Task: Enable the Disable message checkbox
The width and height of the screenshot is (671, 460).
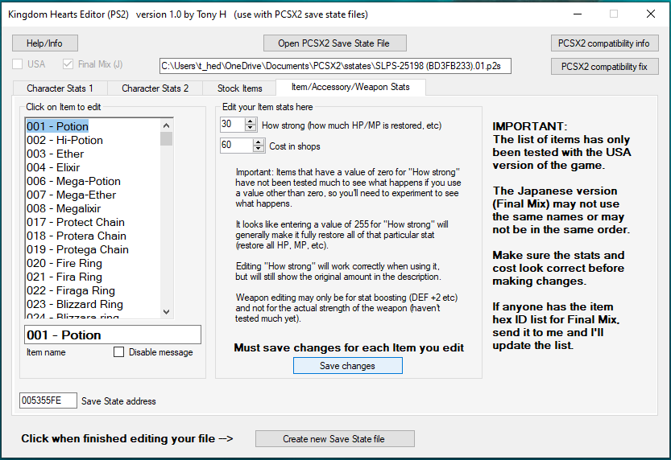Action: click(x=119, y=352)
